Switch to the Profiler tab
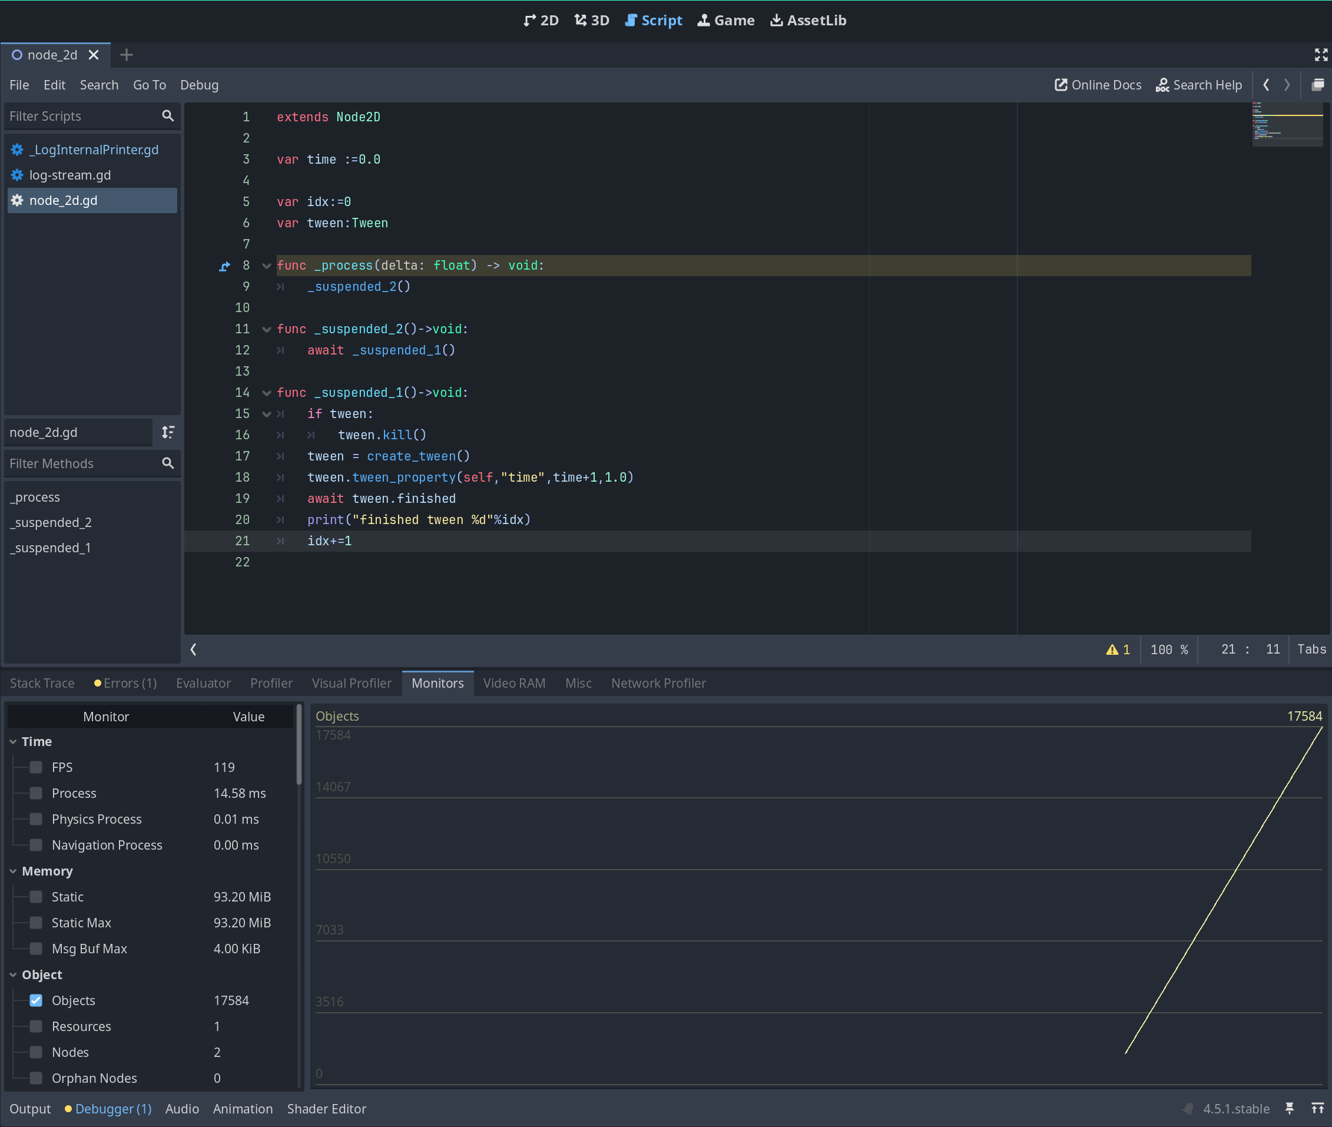The image size is (1332, 1127). point(271,683)
